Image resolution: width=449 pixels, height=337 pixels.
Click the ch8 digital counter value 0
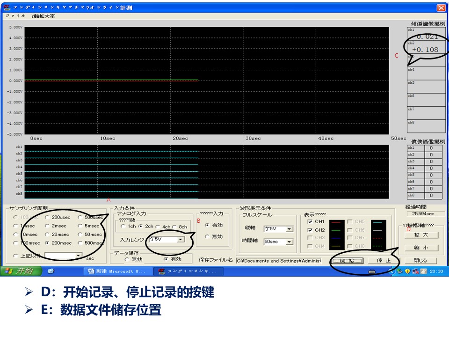431,196
